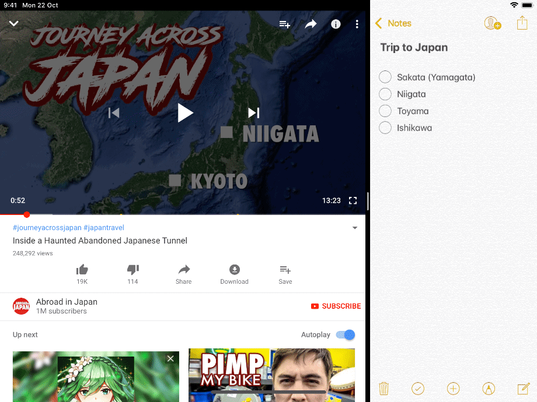Open the markup pen tool in Notes
The height and width of the screenshot is (402, 537).
tap(489, 389)
